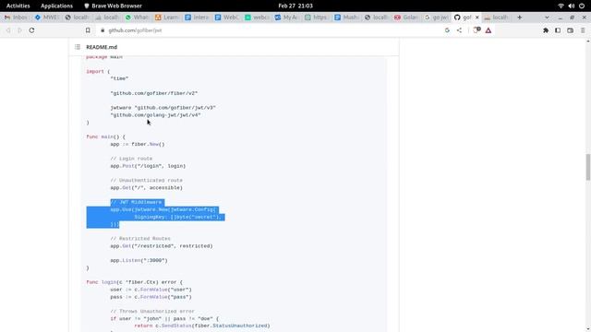Click the app.Listen(":3000") line
The width and height of the screenshot is (591, 332).
(x=139, y=260)
